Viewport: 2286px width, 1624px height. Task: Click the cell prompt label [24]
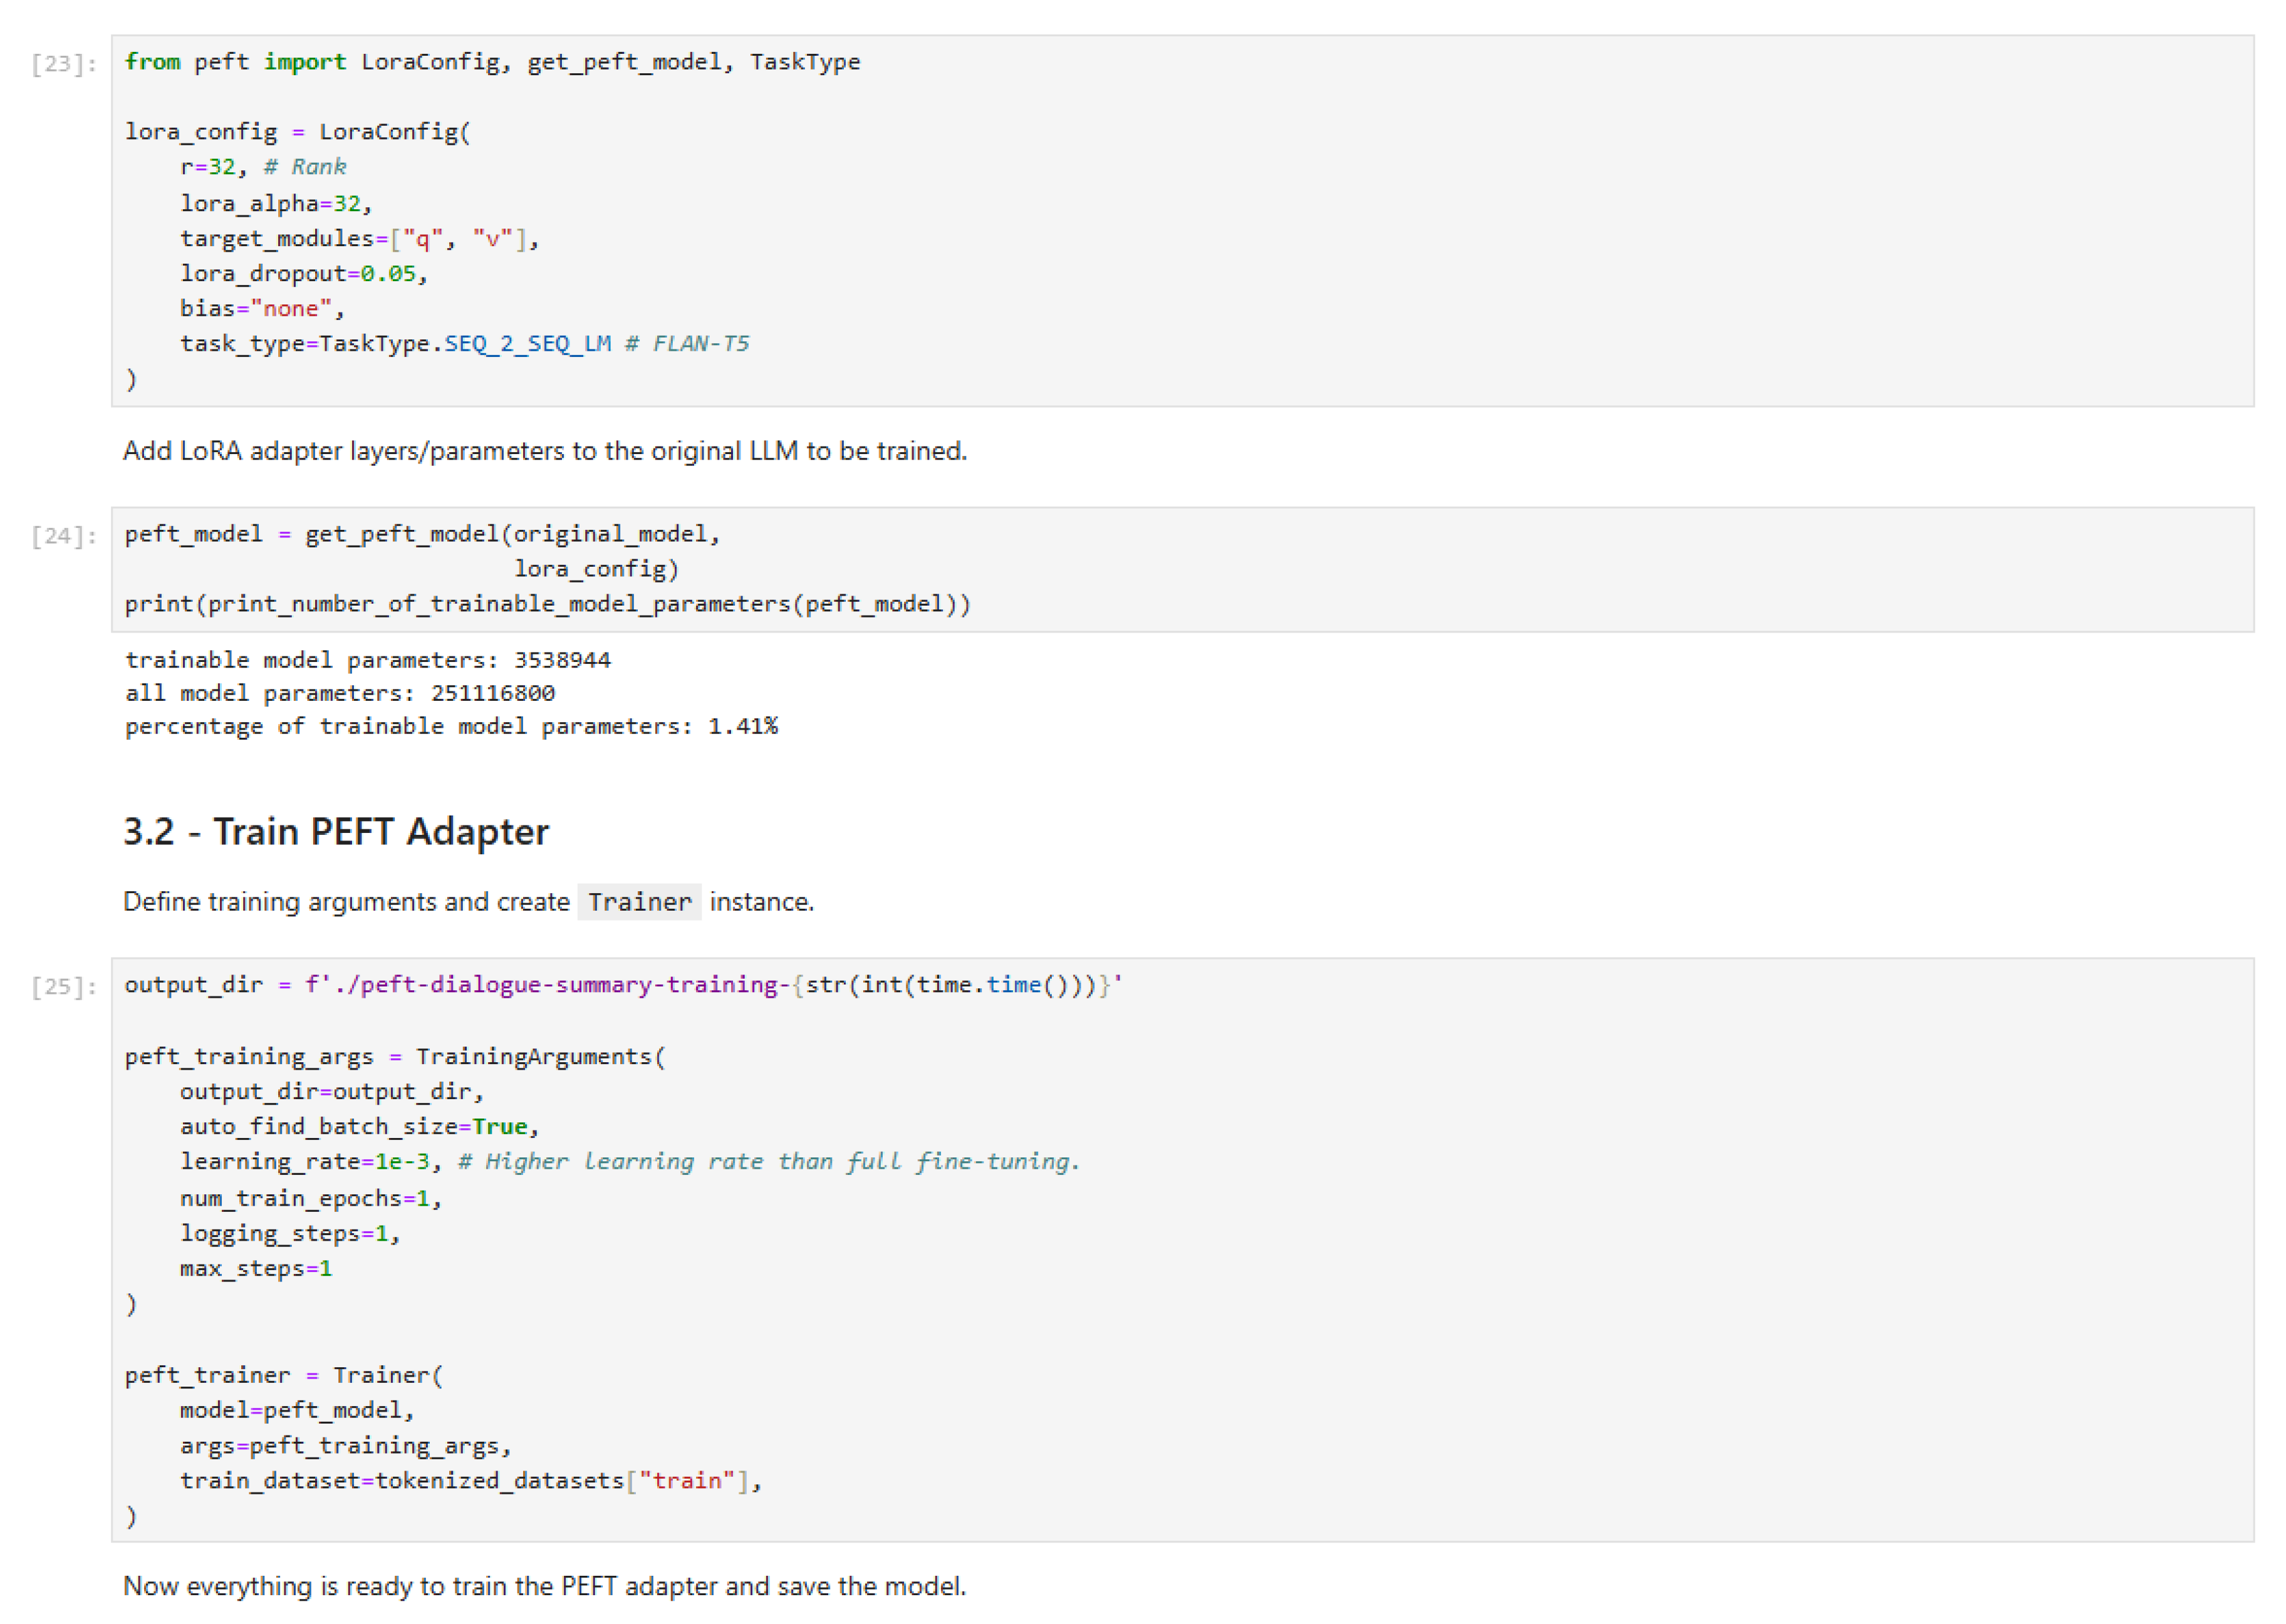pyautogui.click(x=63, y=536)
